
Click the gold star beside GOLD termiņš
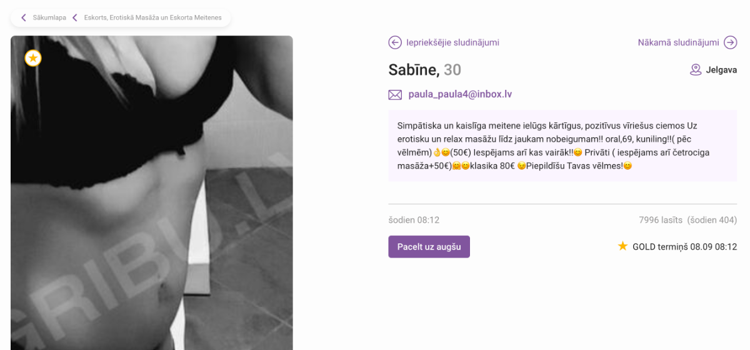click(622, 246)
